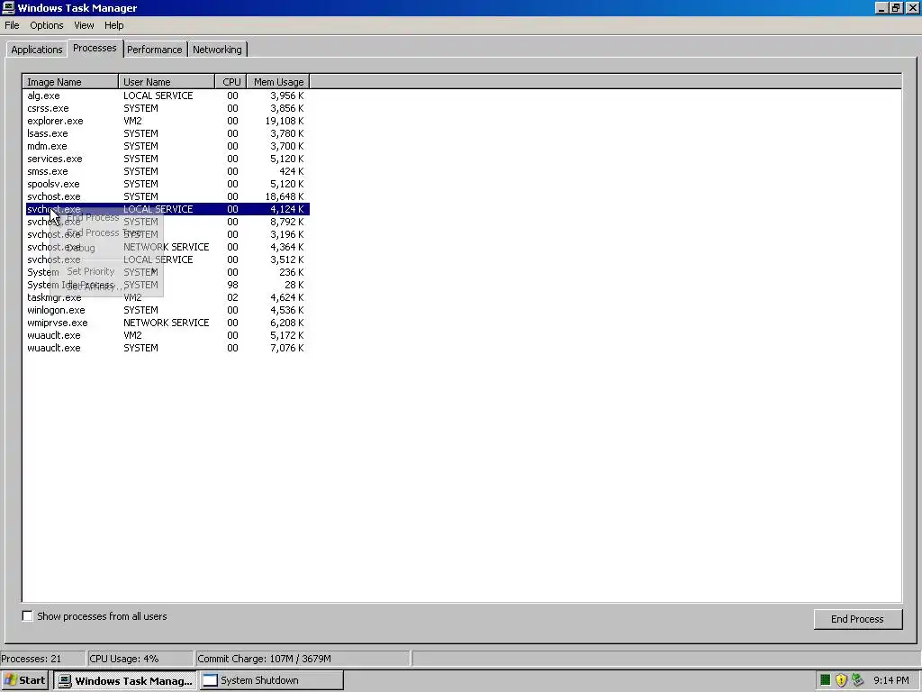Select the Processes tab
Image resolution: width=922 pixels, height=692 pixels.
[95, 49]
